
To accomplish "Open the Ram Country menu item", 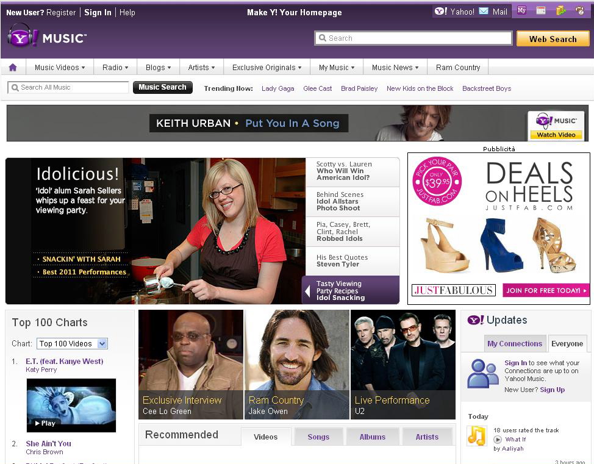I will tap(458, 68).
